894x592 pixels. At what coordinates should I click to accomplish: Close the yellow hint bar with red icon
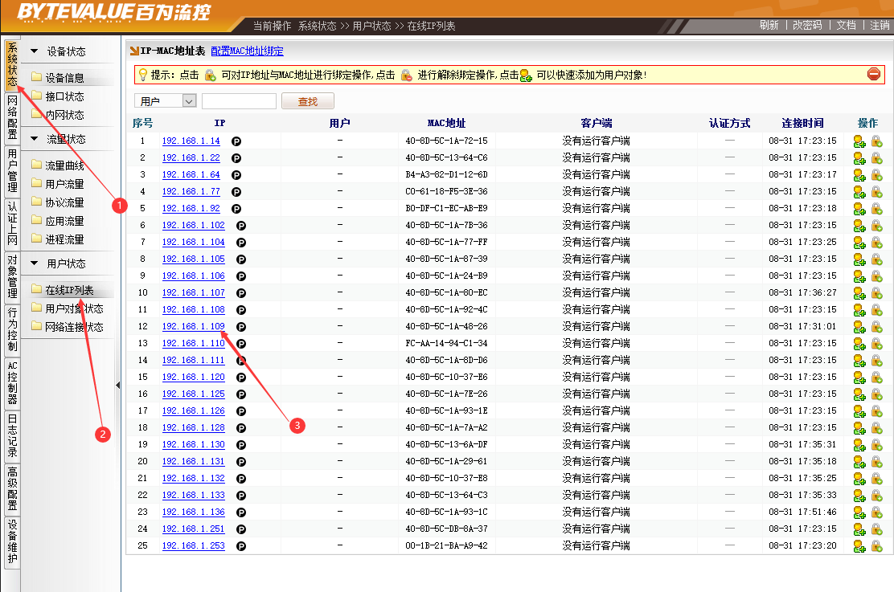[874, 75]
